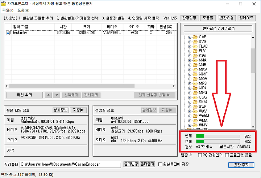The height and width of the screenshot is (178, 261).
Task: Expand the WMV tree node
Action: tap(190, 125)
